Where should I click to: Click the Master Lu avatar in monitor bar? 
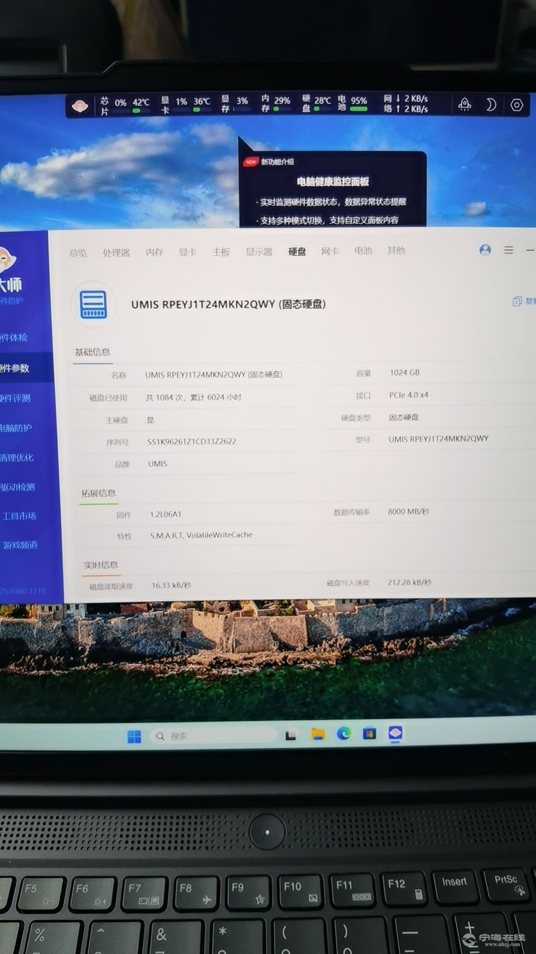point(80,106)
